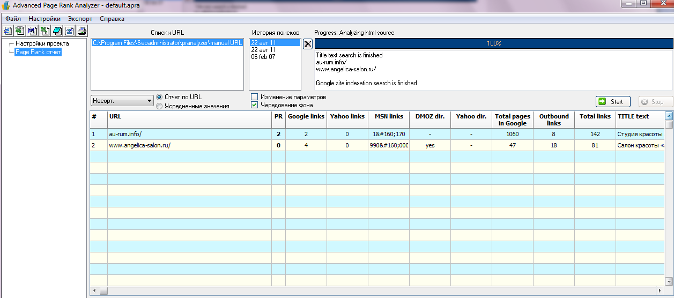The image size is (674, 298).
Task: Click the cyan notebook toolbar icon
Action: (x=57, y=31)
